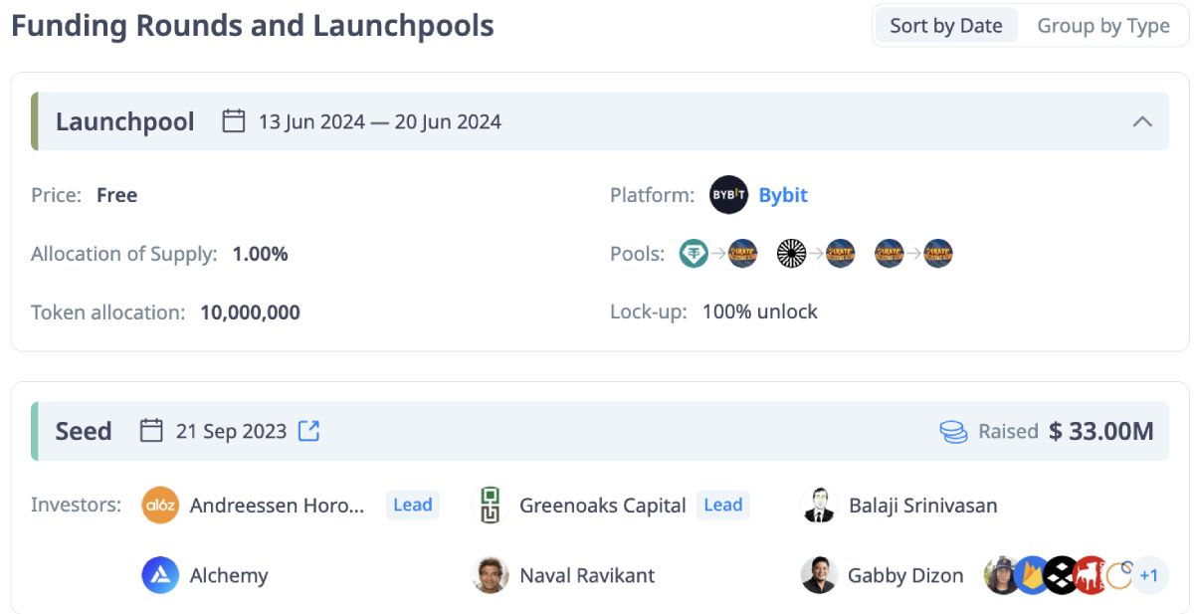Open Alchemy investor link
This screenshot has height=614, width=1194.
click(x=229, y=575)
